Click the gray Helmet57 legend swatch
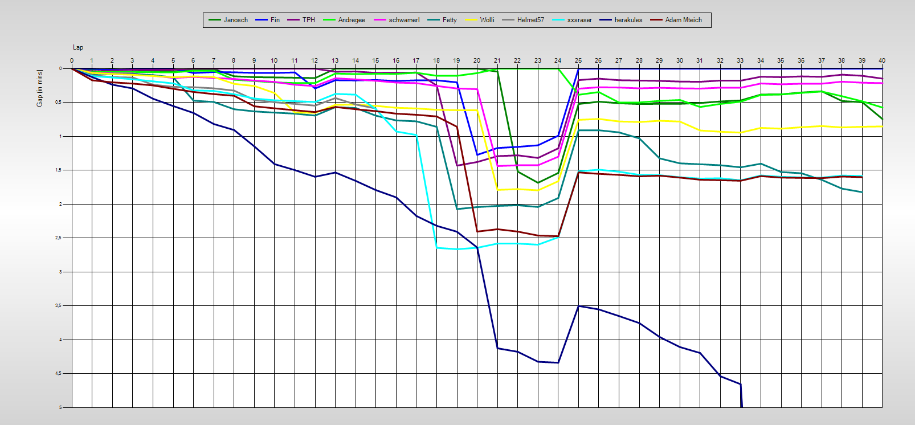915x425 pixels. pos(508,20)
